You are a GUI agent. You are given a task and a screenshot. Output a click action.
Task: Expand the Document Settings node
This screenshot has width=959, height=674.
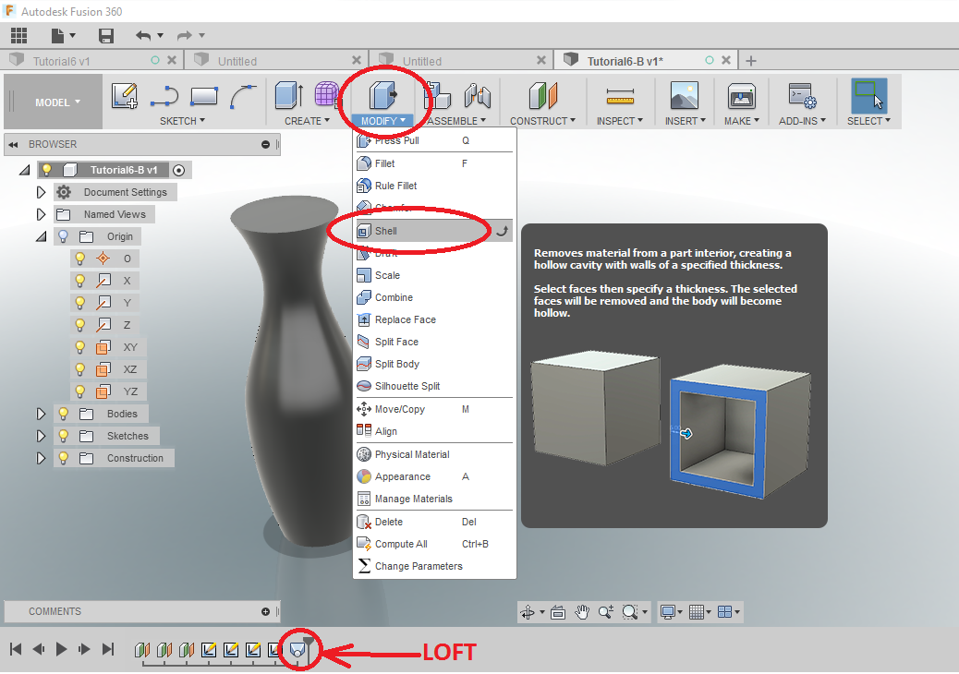click(x=41, y=192)
